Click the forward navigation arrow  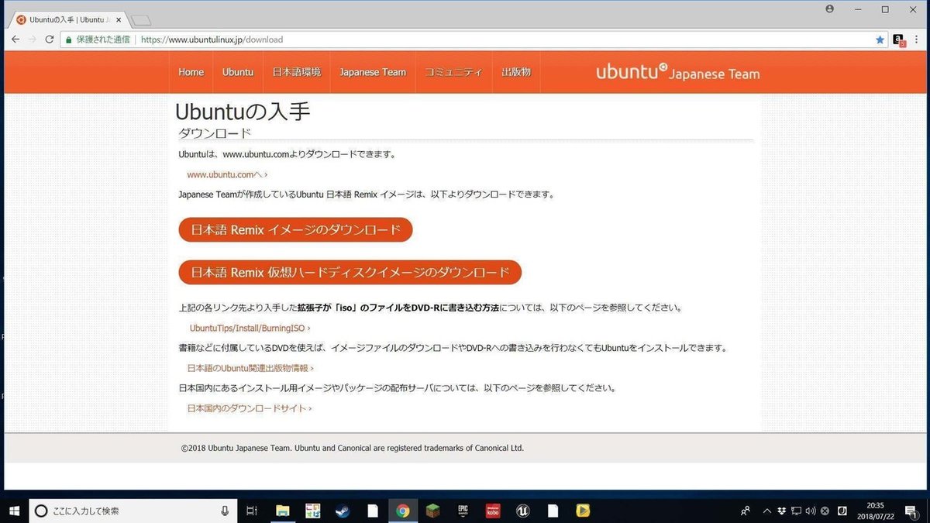(x=33, y=40)
